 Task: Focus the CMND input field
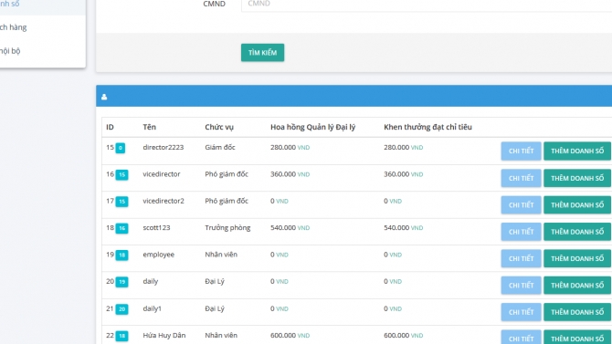(427, 5)
